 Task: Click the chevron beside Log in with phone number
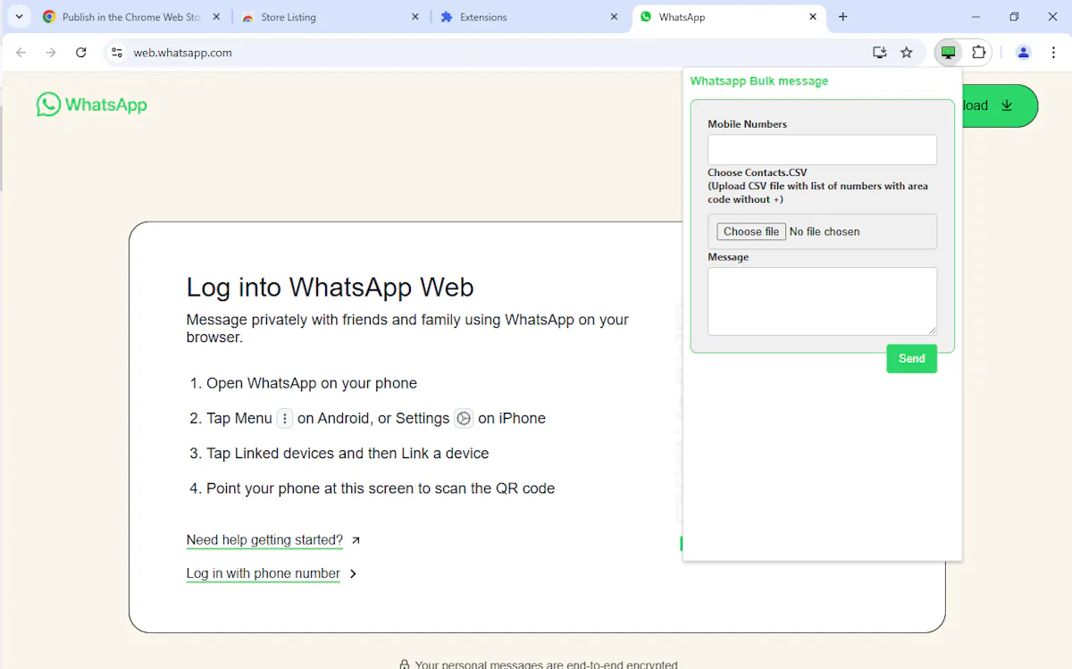353,573
